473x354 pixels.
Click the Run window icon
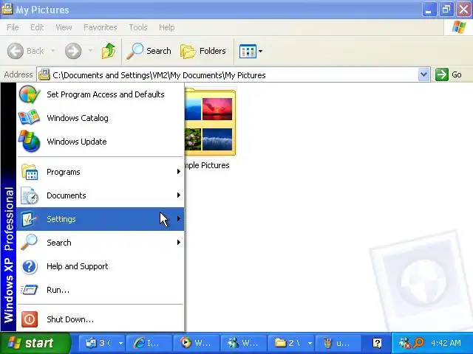[x=30, y=290]
